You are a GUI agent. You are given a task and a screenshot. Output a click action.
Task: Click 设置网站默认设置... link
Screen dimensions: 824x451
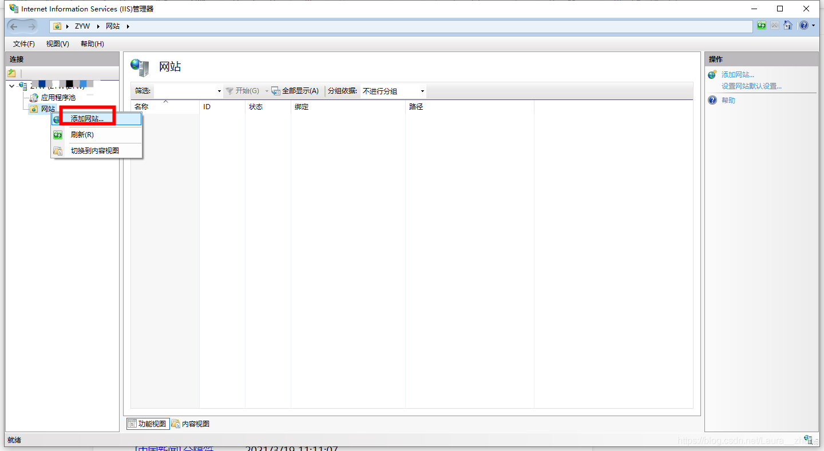point(751,86)
